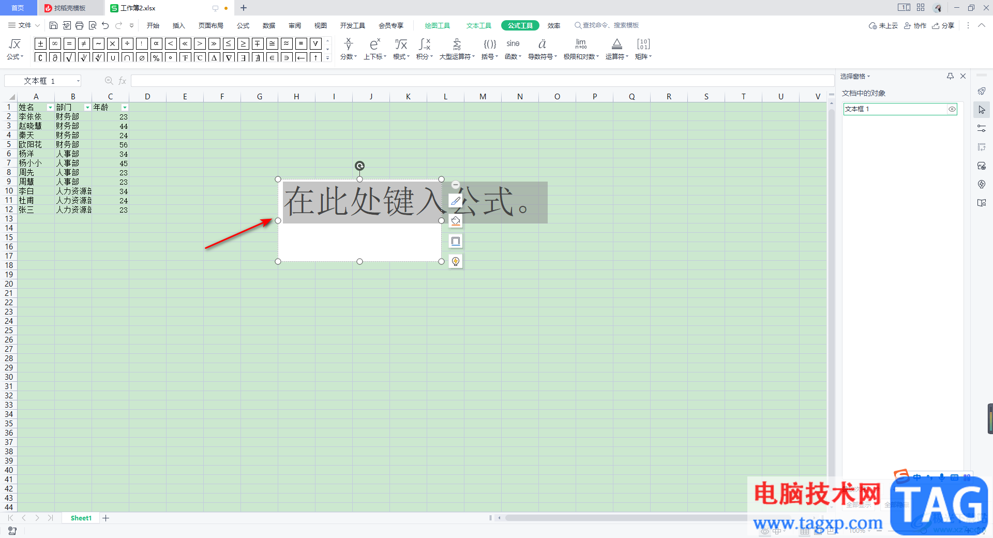Open the 年龄 column filter dropdown

(x=125, y=108)
